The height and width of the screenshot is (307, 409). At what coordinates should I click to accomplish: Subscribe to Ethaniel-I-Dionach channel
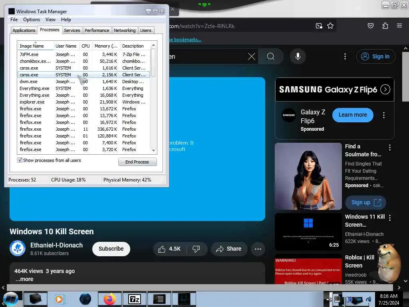pyautogui.click(x=111, y=249)
